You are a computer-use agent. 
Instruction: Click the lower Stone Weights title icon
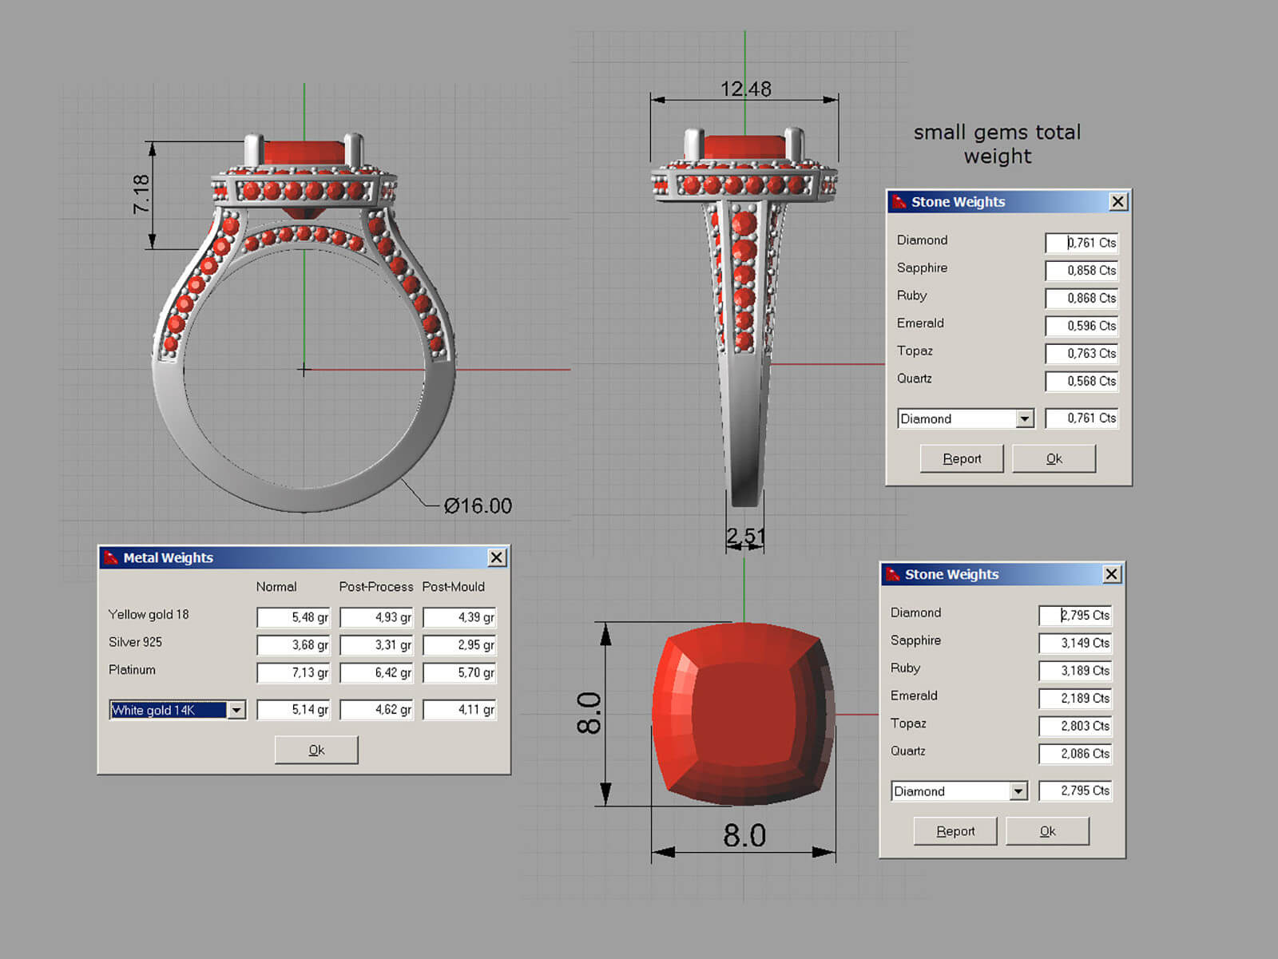pyautogui.click(x=893, y=574)
